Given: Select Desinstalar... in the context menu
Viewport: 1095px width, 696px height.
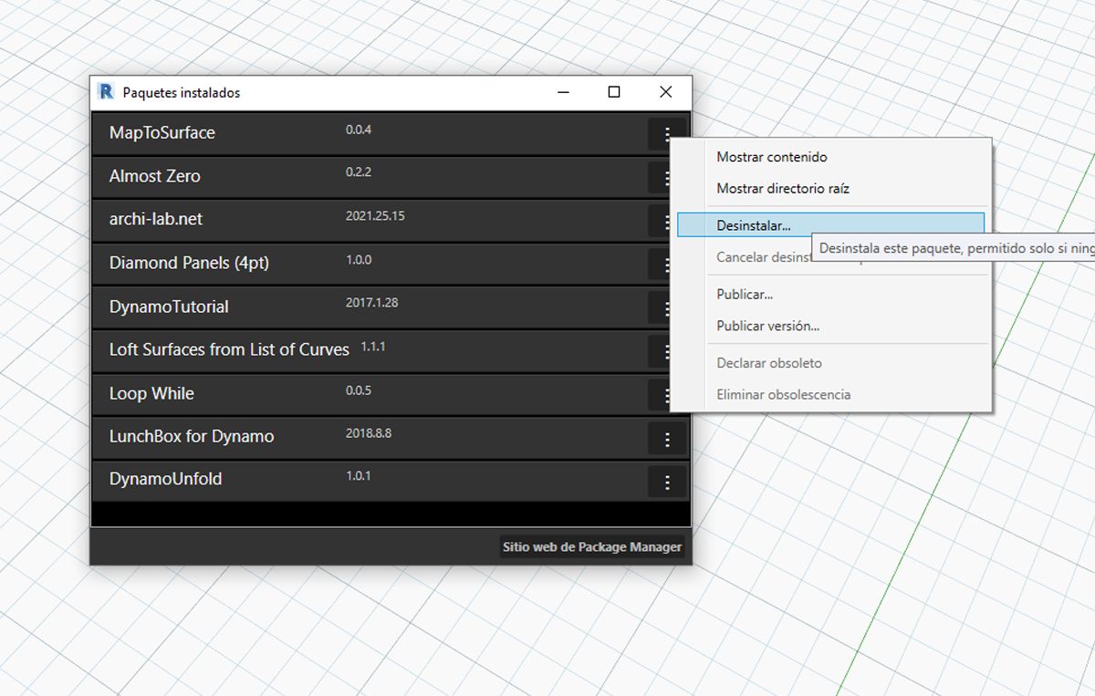Looking at the screenshot, I should point(830,224).
